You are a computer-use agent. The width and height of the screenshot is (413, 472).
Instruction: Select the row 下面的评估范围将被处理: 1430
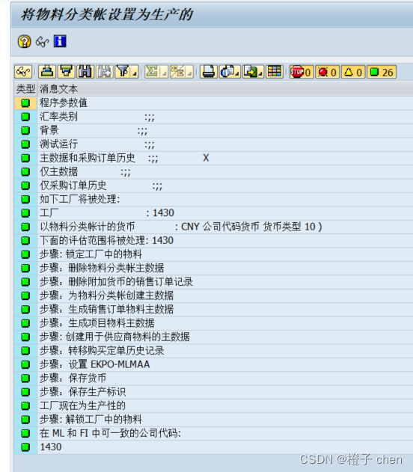213,241
